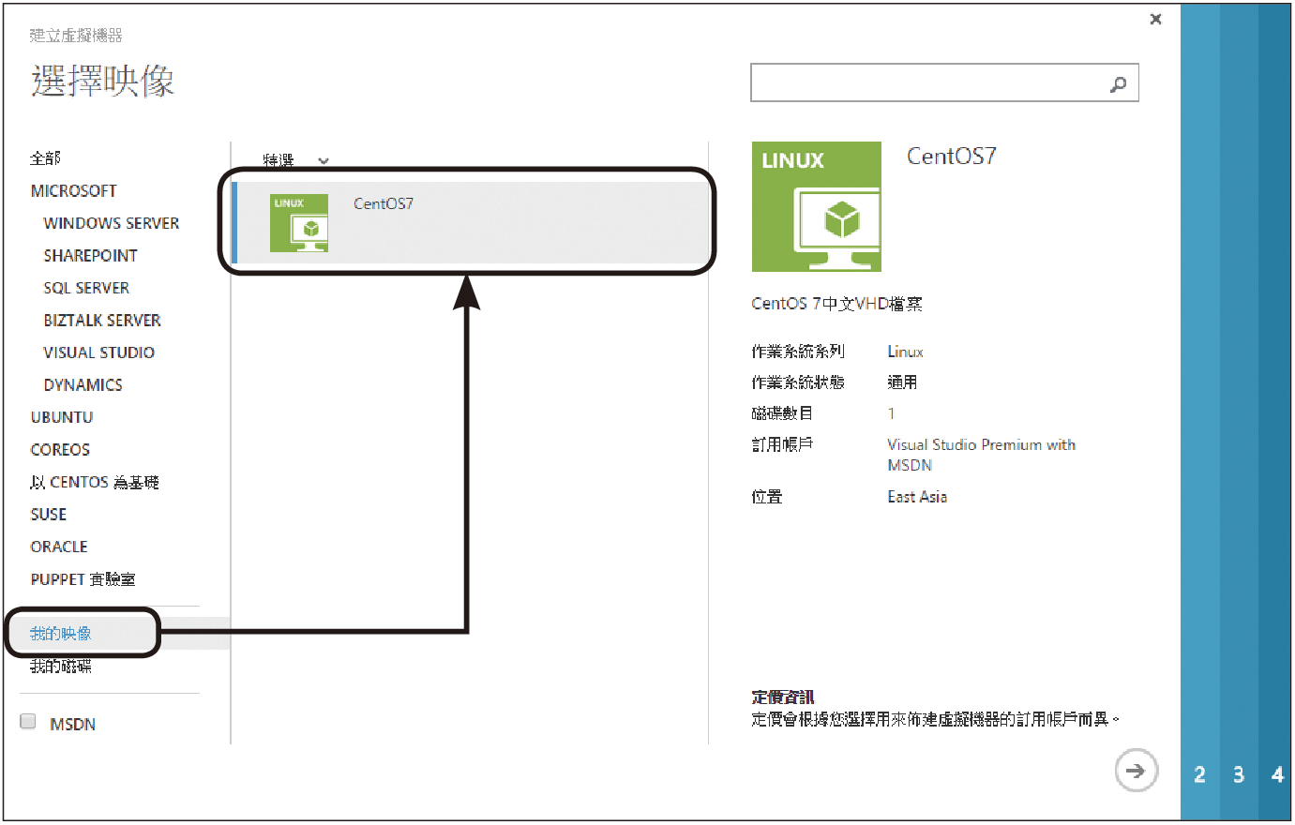This screenshot has width=1295, height=825.
Task: Click the CentOS7 title in details pane
Action: coord(951,157)
